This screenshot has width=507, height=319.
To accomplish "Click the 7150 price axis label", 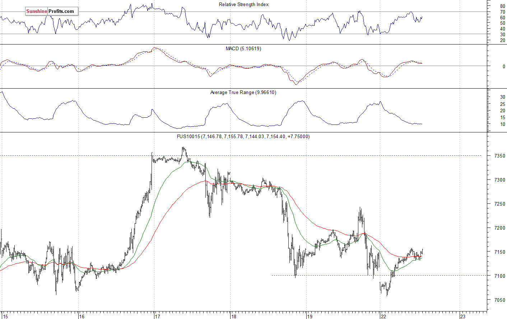I will [499, 252].
